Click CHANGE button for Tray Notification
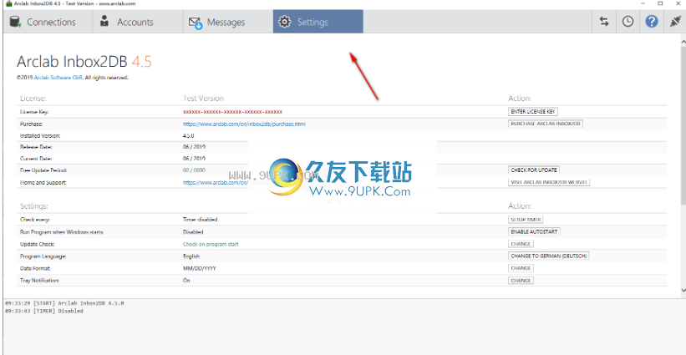Image resolution: width=686 pixels, height=355 pixels. [x=521, y=280]
